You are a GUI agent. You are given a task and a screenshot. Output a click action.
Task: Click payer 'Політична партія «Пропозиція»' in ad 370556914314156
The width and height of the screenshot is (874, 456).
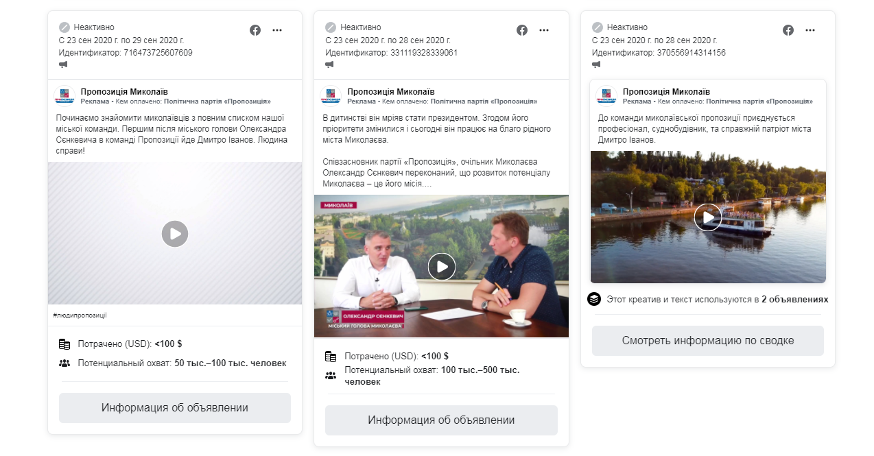point(759,101)
